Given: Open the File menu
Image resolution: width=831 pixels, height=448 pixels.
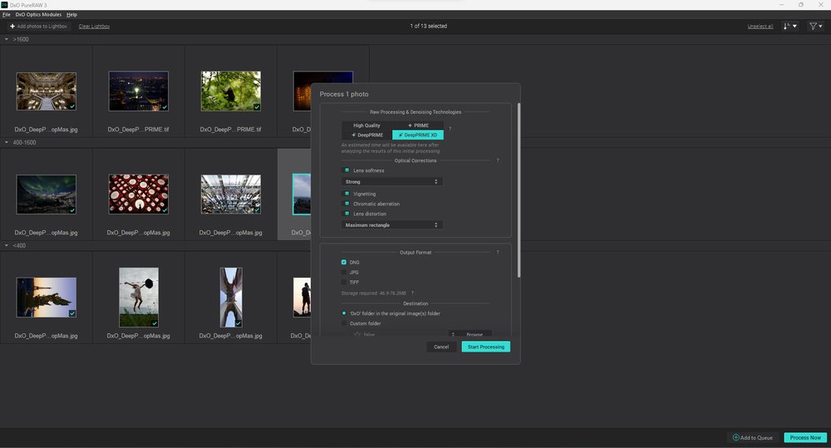Looking at the screenshot, I should [x=7, y=14].
